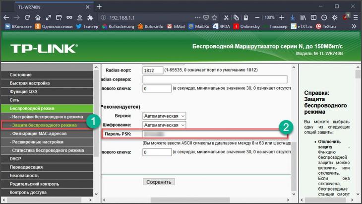The image size is (362, 204).
Task: Open page actions three-dots menu
Action: [197, 17]
